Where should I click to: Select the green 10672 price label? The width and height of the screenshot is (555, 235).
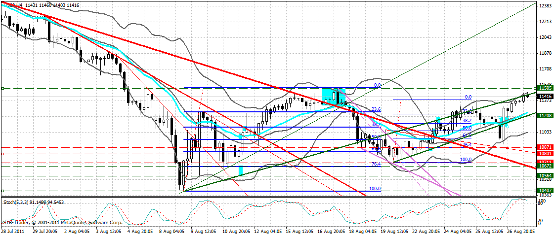coord(545,166)
